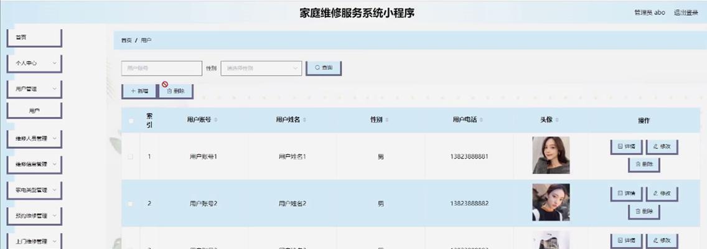Click the 索引 column header
This screenshot has height=249, width=707.
click(150, 120)
